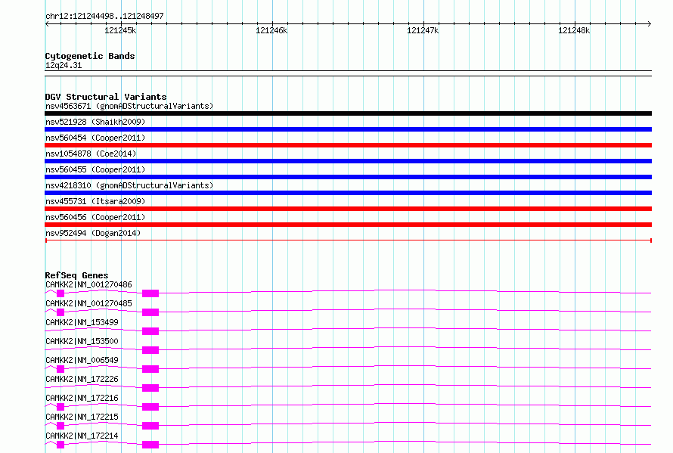The image size is (673, 453).
Task: Click the cytogenetic band 12q24.31 bar
Action: pos(348,73)
